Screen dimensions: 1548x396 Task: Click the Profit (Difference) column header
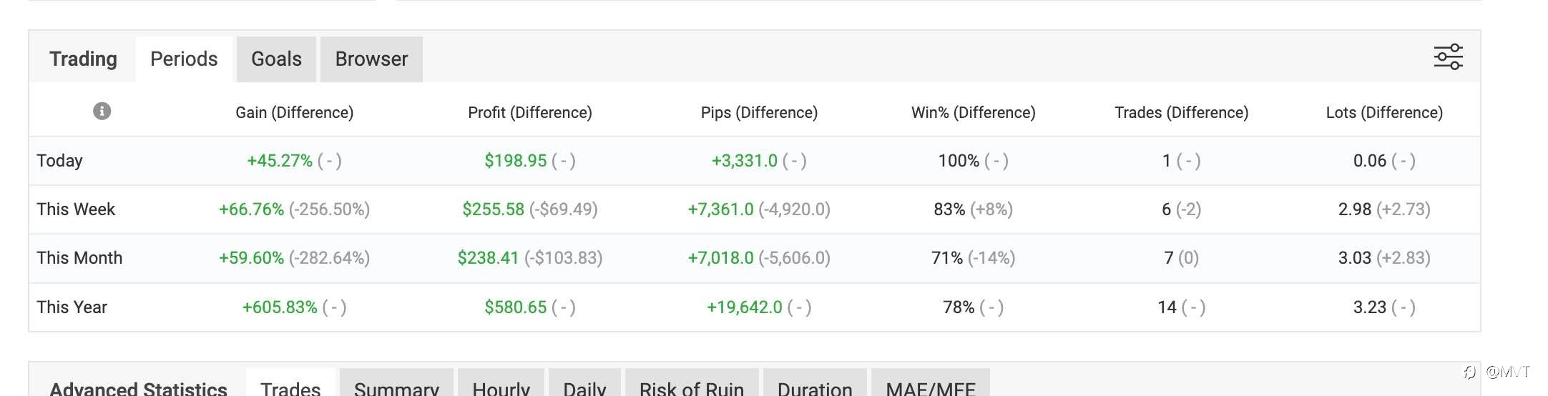pyautogui.click(x=529, y=112)
